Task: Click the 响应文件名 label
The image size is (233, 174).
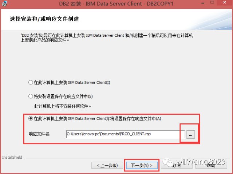Action: (39, 134)
